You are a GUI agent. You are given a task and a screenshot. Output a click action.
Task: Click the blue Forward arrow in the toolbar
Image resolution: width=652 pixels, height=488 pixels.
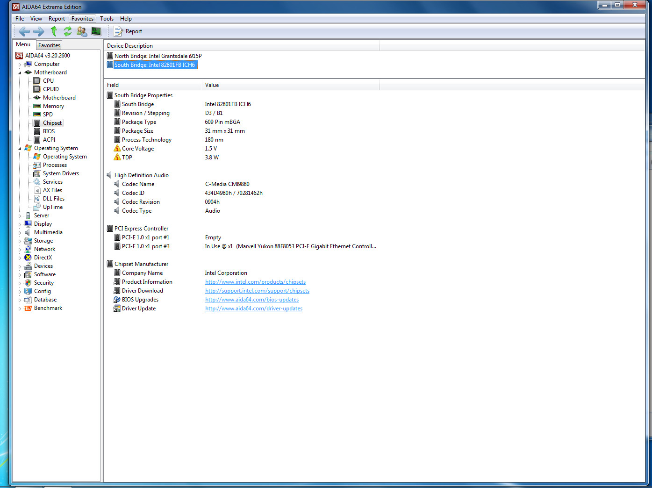(x=39, y=31)
